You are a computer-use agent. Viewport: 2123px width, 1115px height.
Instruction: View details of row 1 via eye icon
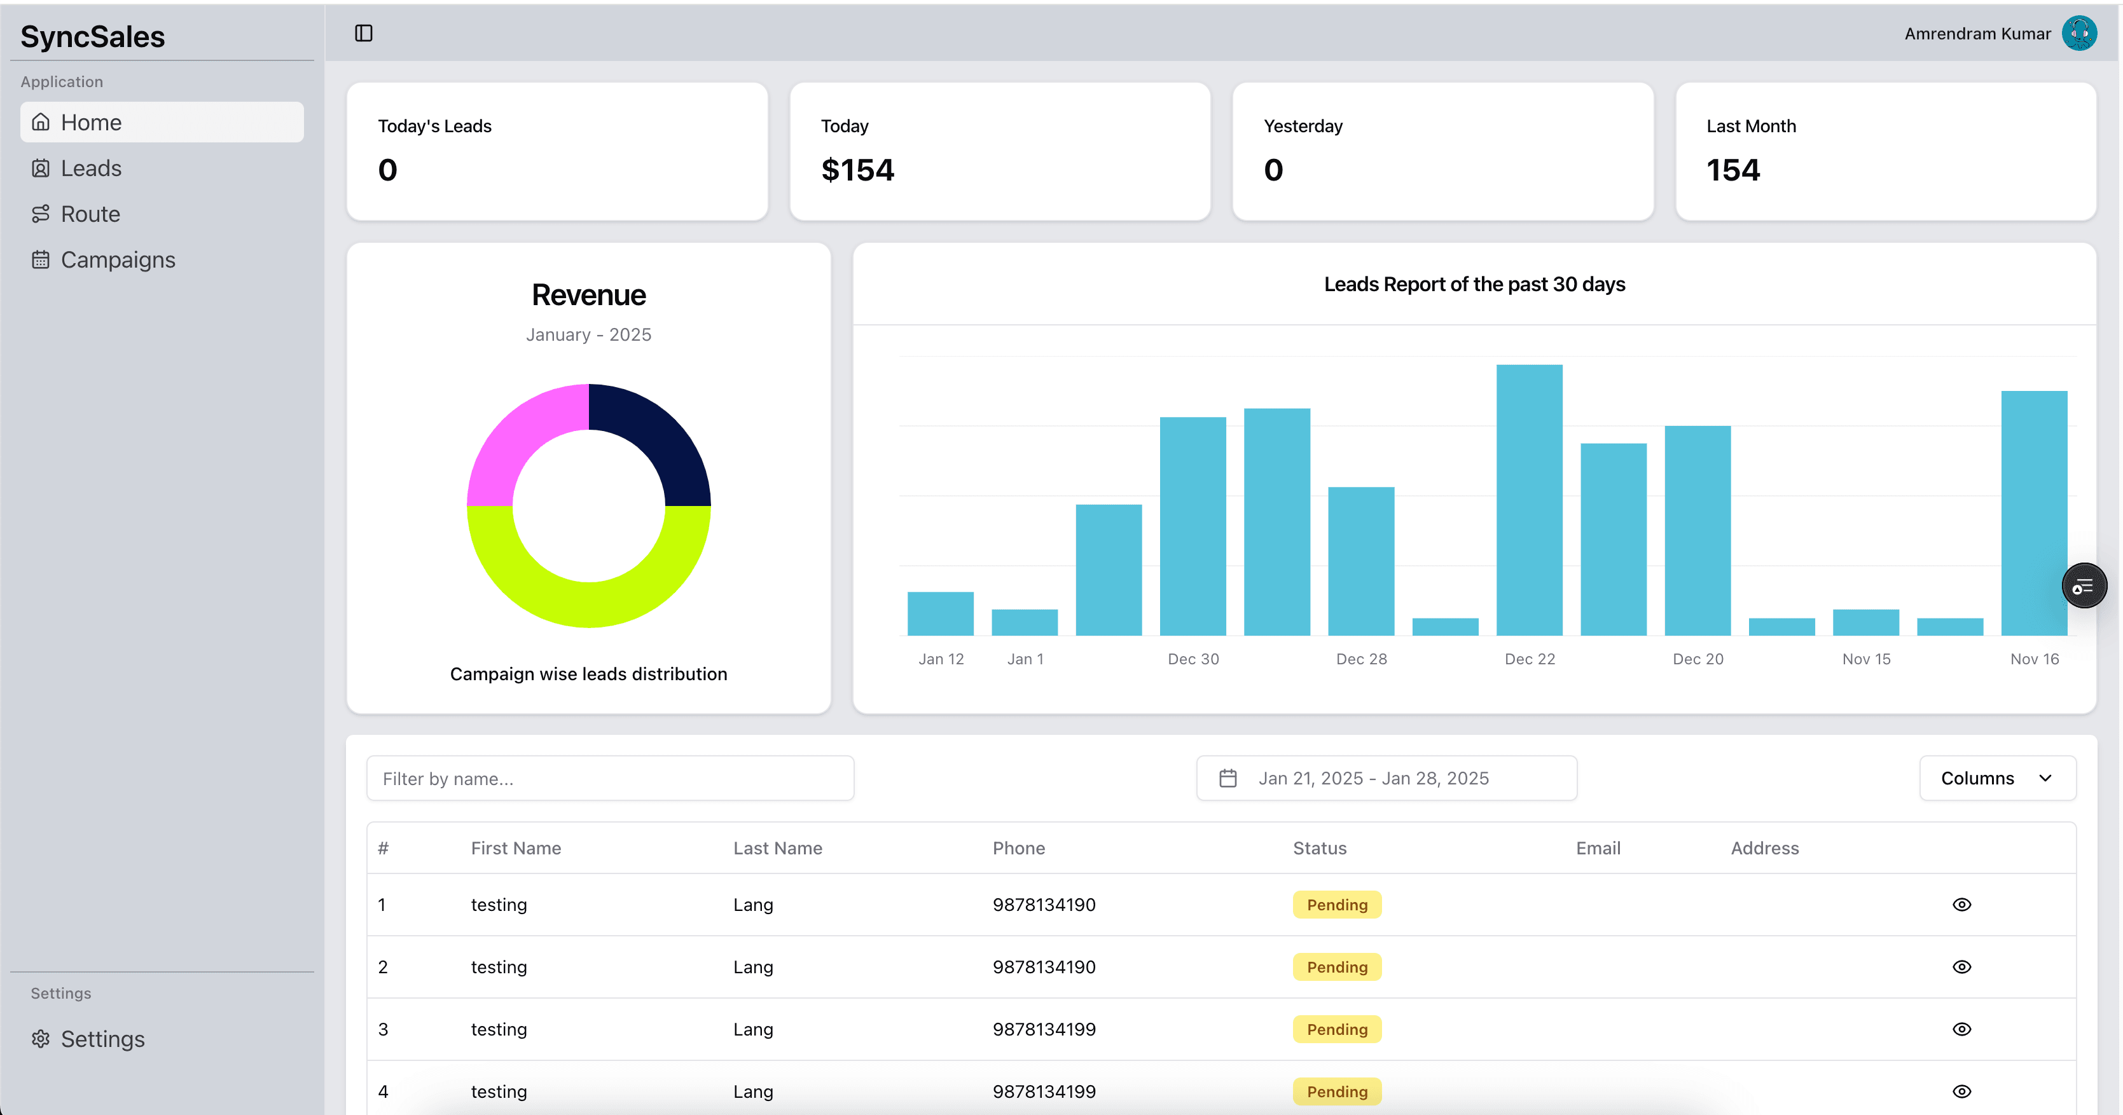[x=1961, y=904]
